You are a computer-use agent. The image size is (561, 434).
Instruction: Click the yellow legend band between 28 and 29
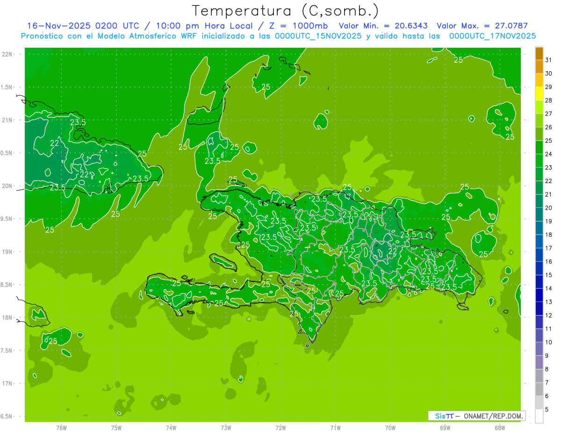tap(539, 94)
